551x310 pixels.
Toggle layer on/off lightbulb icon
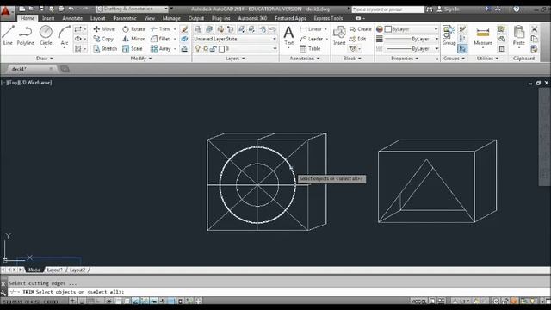point(197,49)
